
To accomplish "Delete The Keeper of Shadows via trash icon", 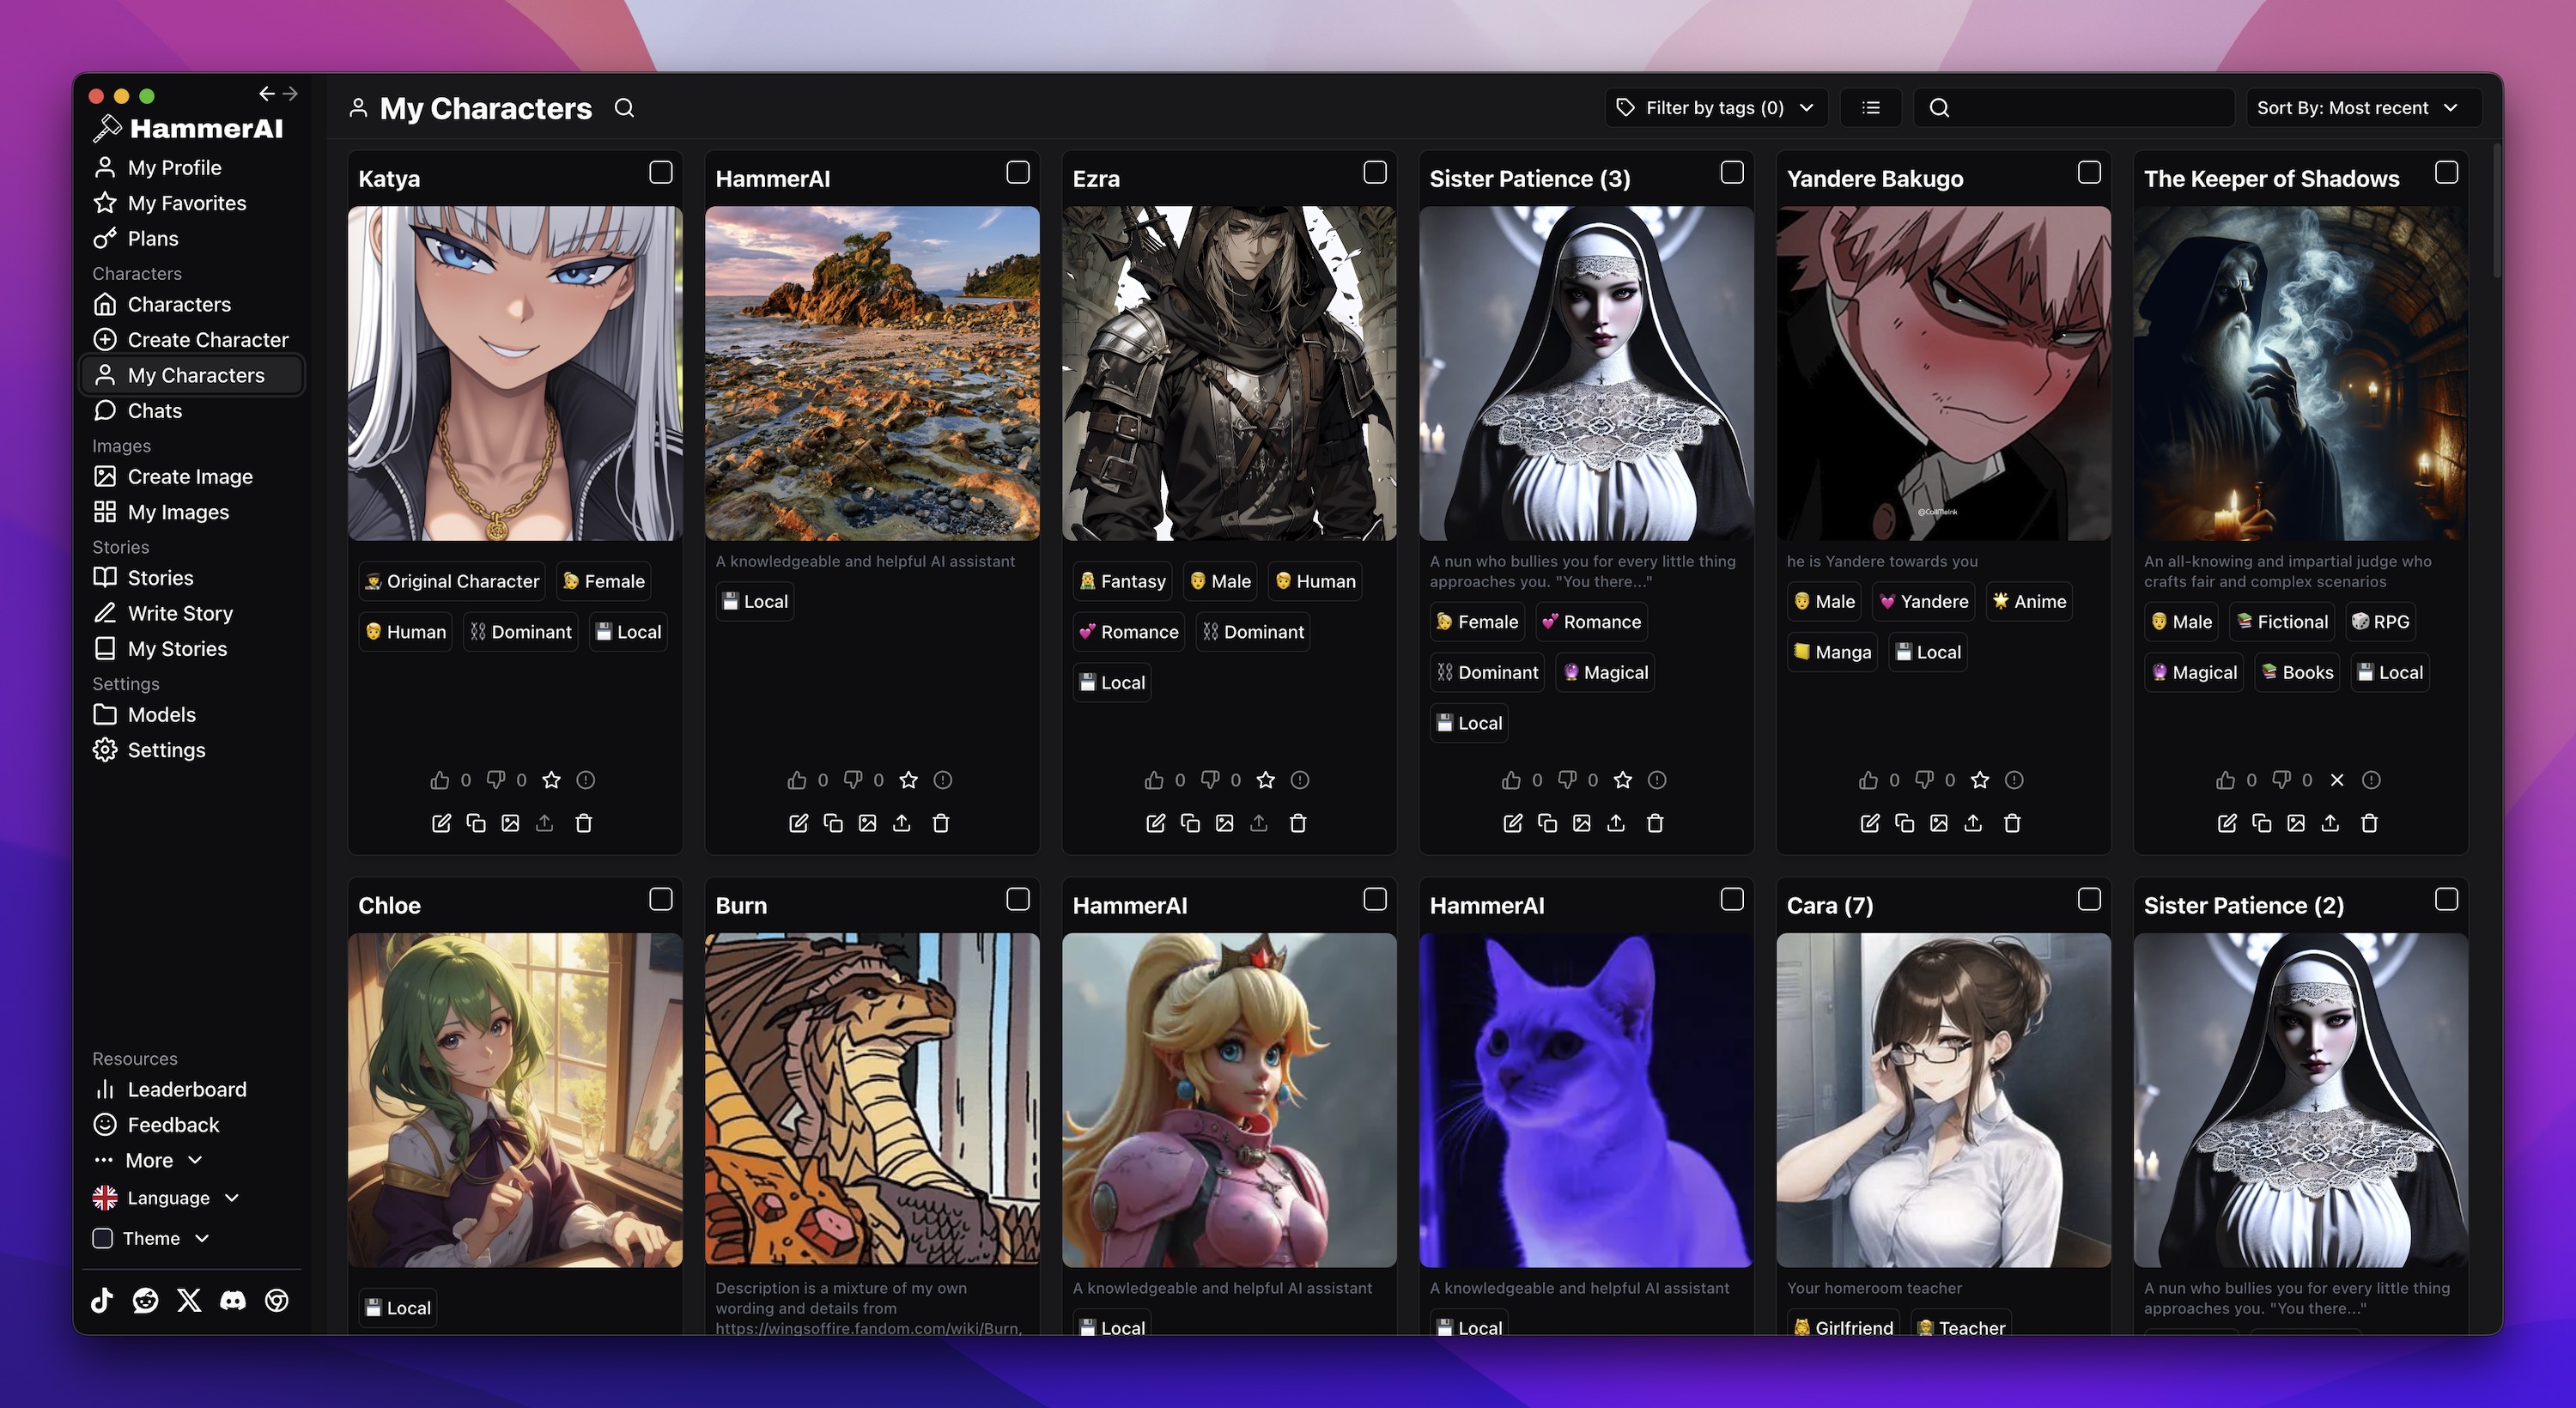I will 2369,823.
